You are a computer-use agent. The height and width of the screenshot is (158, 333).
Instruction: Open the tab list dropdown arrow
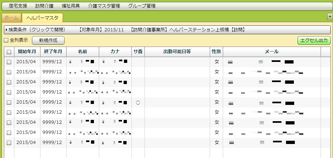point(330,16)
